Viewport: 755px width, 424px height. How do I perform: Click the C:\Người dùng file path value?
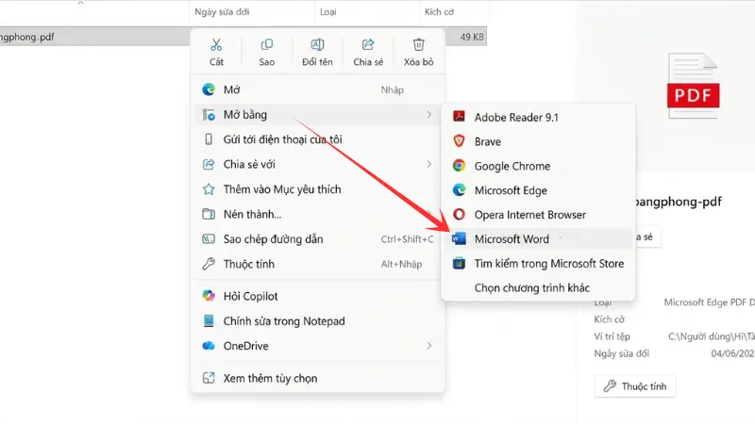coord(712,336)
